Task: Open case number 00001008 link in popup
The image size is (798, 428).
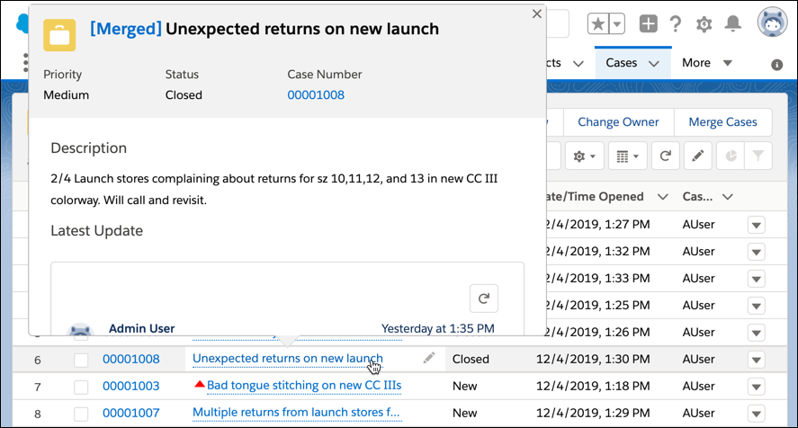Action: [x=316, y=94]
